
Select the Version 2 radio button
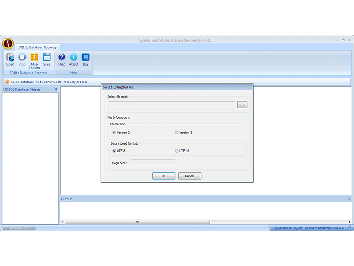pos(114,133)
